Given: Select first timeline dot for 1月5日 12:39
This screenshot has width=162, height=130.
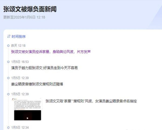Looking at the screenshot, I should click(8, 78).
